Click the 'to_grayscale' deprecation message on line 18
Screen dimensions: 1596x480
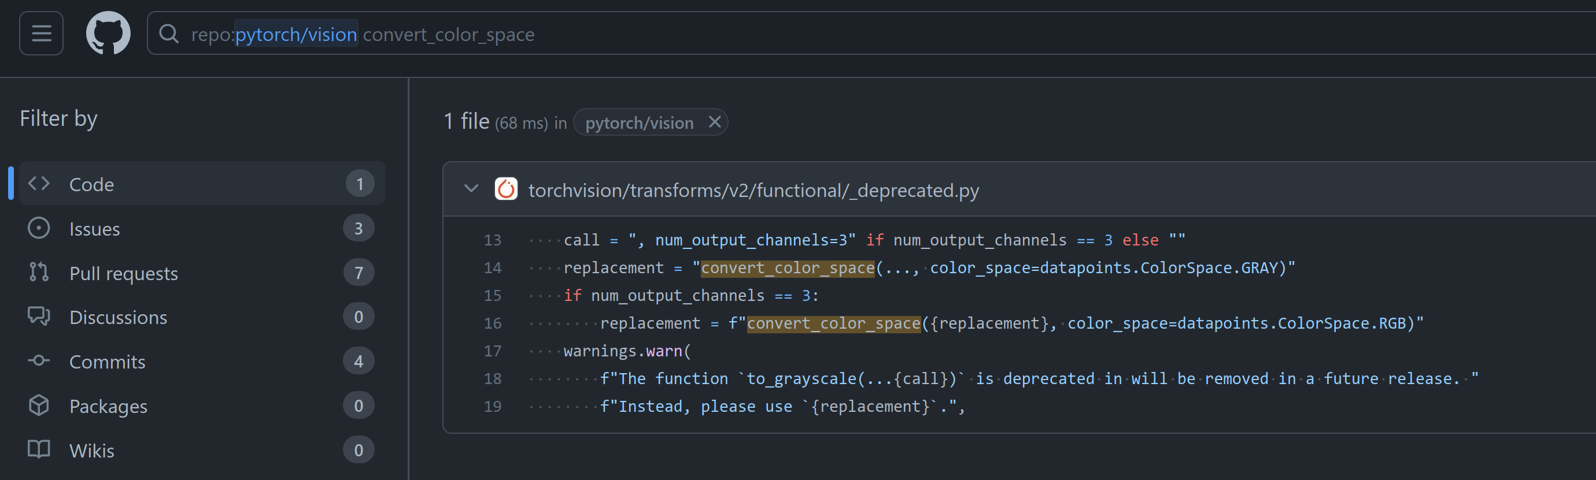pyautogui.click(x=1039, y=378)
